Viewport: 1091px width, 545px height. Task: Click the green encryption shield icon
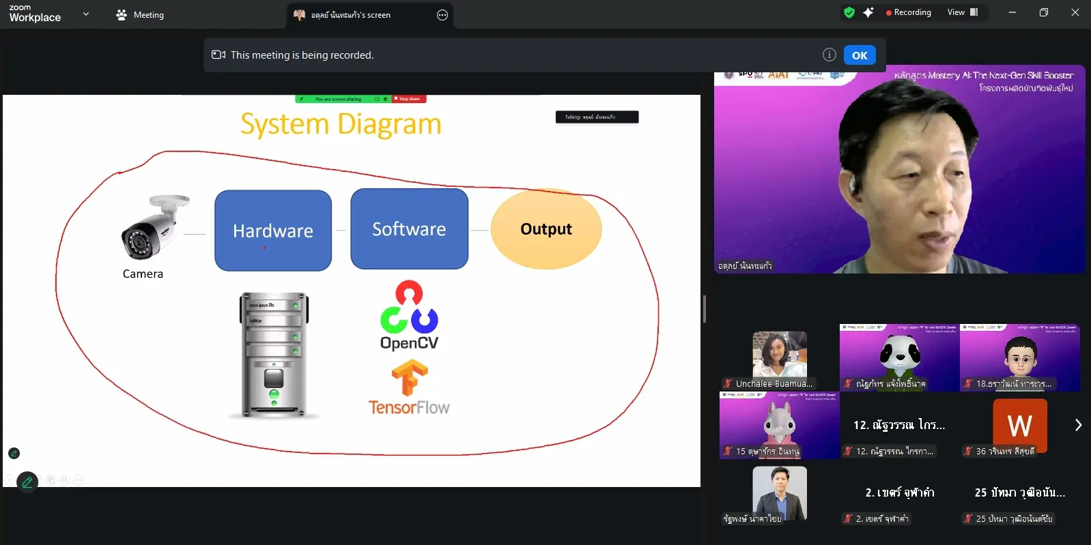point(849,12)
